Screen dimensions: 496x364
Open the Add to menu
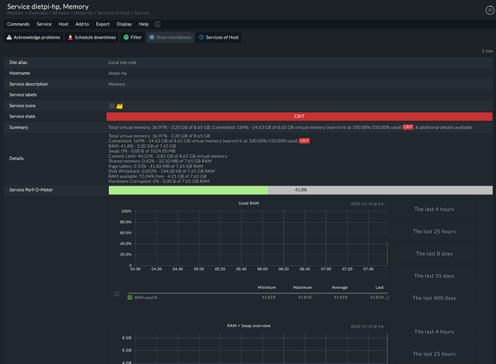82,24
